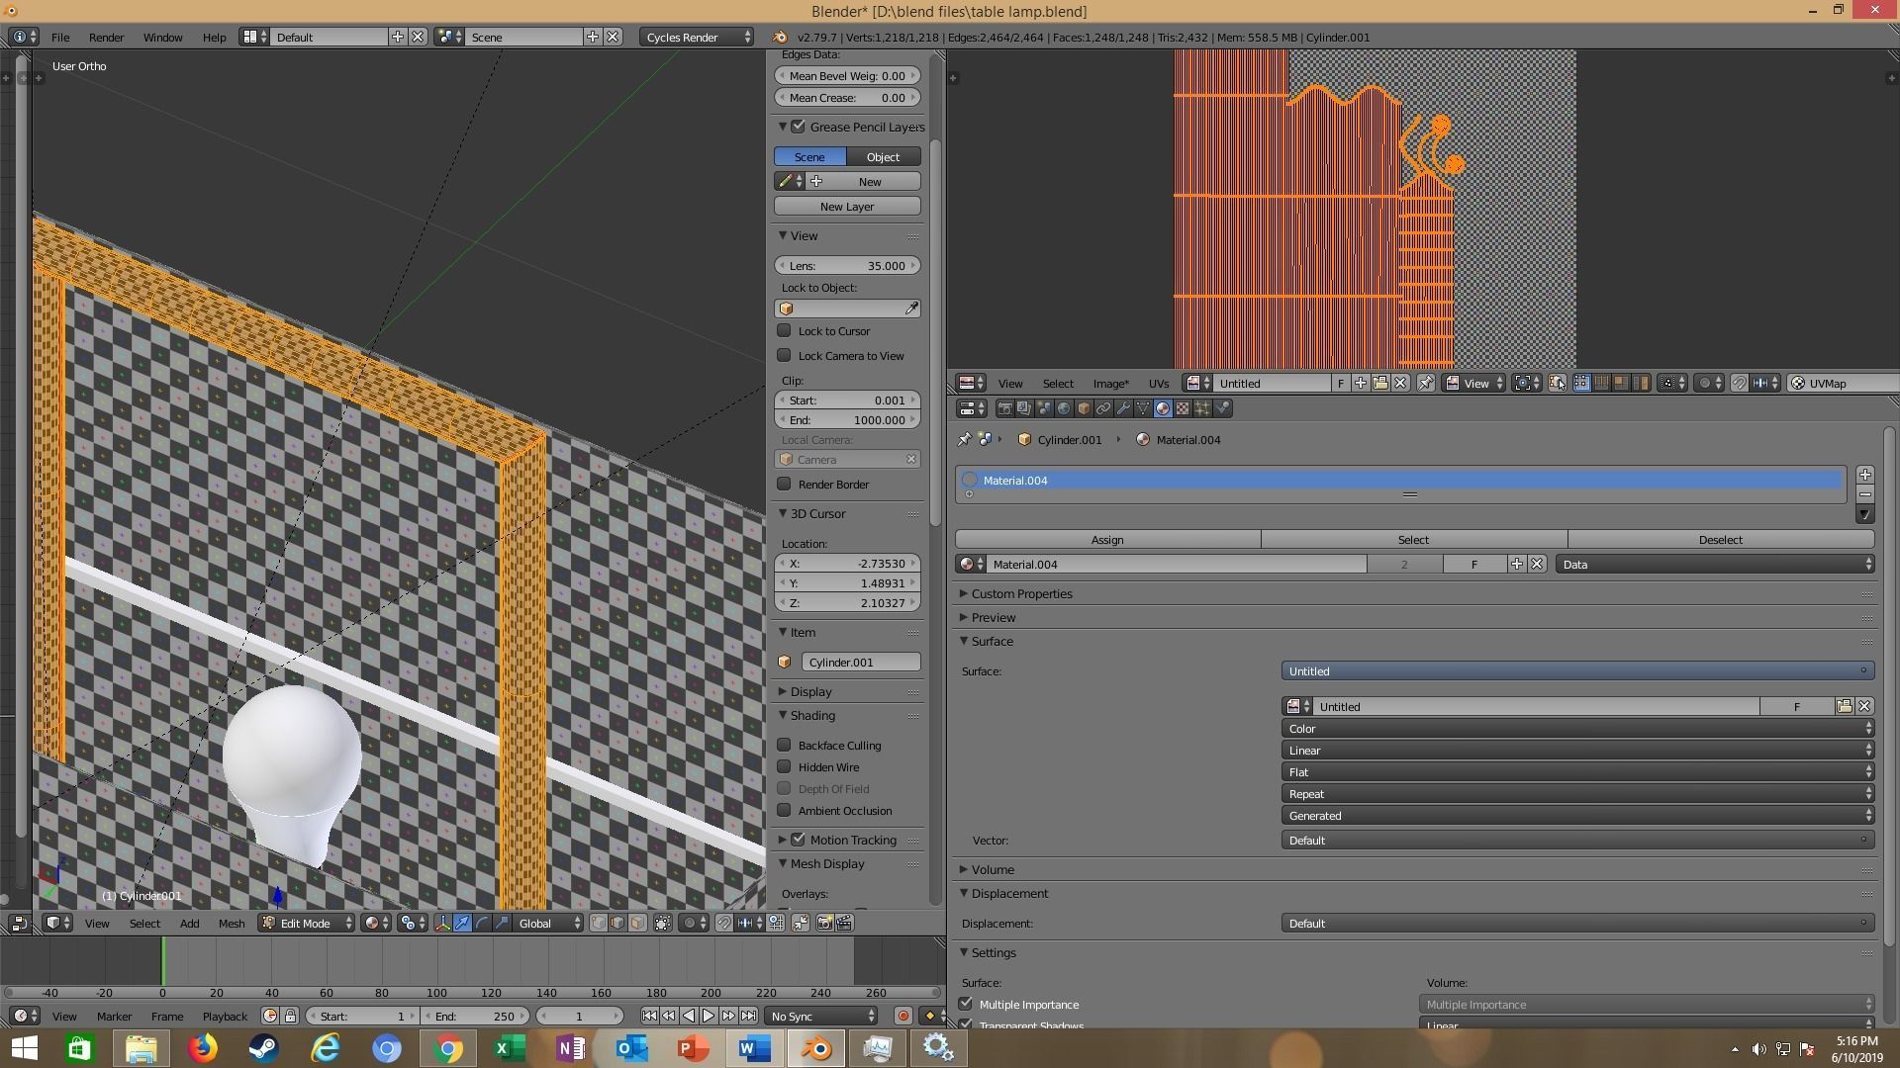Expand the Custom Properties panel
The width and height of the screenshot is (1900, 1068).
click(x=1021, y=594)
